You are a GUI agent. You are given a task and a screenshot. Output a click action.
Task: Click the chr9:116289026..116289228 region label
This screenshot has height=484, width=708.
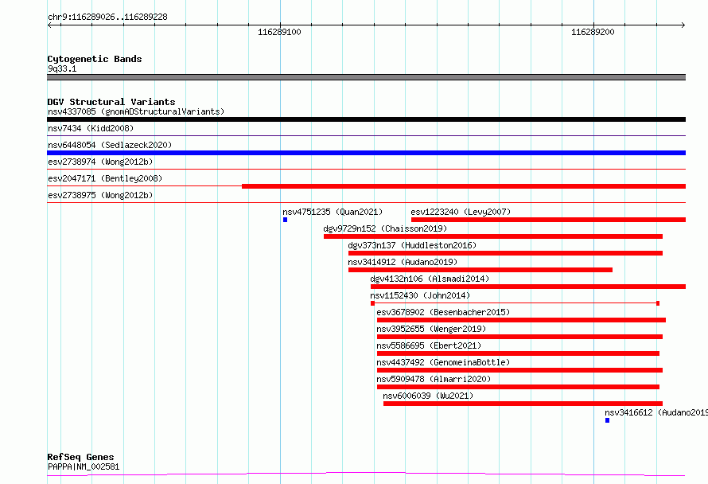tap(107, 17)
